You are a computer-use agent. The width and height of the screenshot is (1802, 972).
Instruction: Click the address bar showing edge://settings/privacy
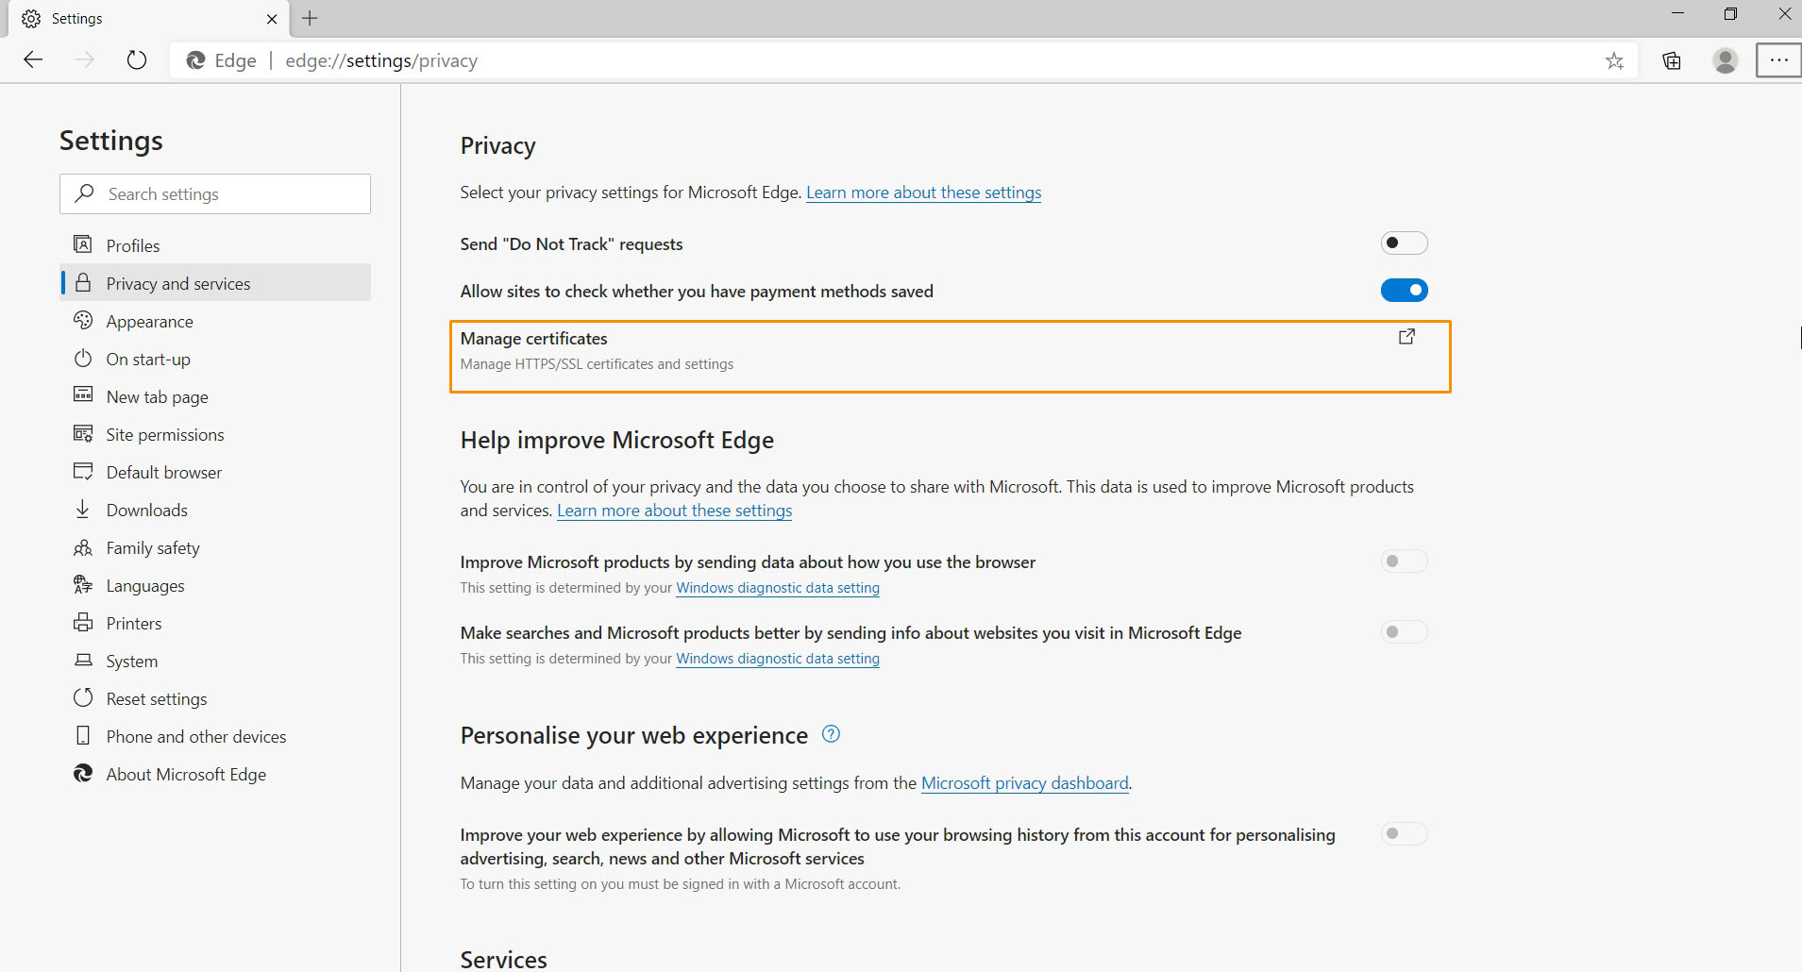click(850, 61)
